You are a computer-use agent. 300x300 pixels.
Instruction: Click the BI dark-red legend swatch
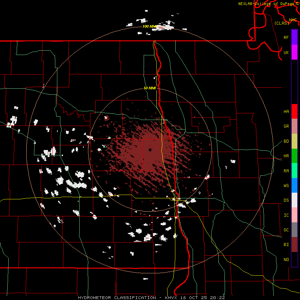(294, 245)
